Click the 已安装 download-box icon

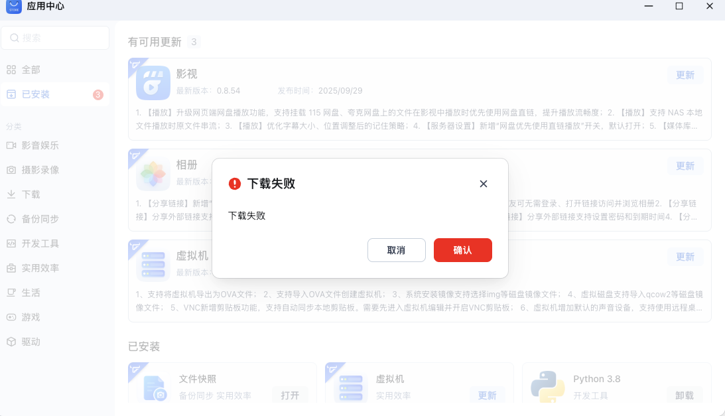[x=11, y=94]
